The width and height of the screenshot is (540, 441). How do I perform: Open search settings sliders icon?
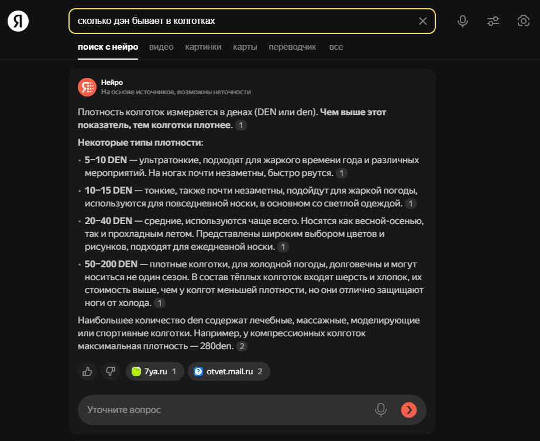coord(493,21)
